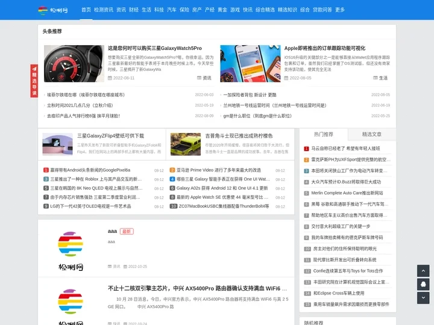Switch to the 热门推荐 tab
434x325 pixels.
point(324,134)
